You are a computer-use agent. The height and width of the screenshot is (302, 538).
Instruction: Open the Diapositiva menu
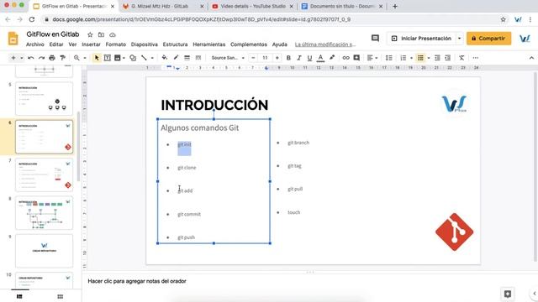pos(145,44)
